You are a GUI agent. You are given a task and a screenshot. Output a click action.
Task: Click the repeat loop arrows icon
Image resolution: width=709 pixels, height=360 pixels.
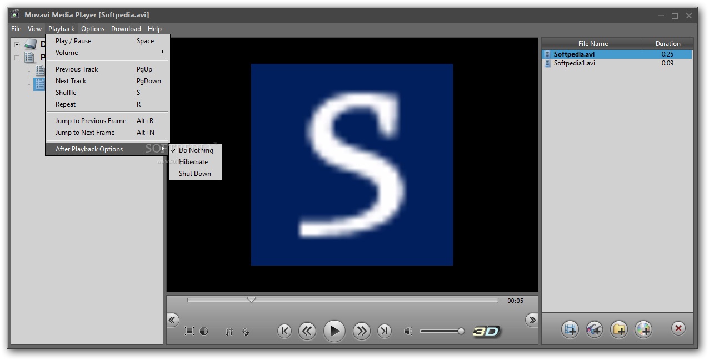point(246,332)
